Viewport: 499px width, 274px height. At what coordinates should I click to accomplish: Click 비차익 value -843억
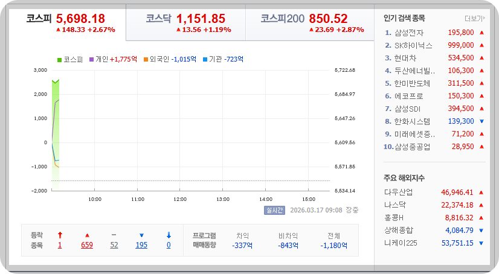[288, 246]
